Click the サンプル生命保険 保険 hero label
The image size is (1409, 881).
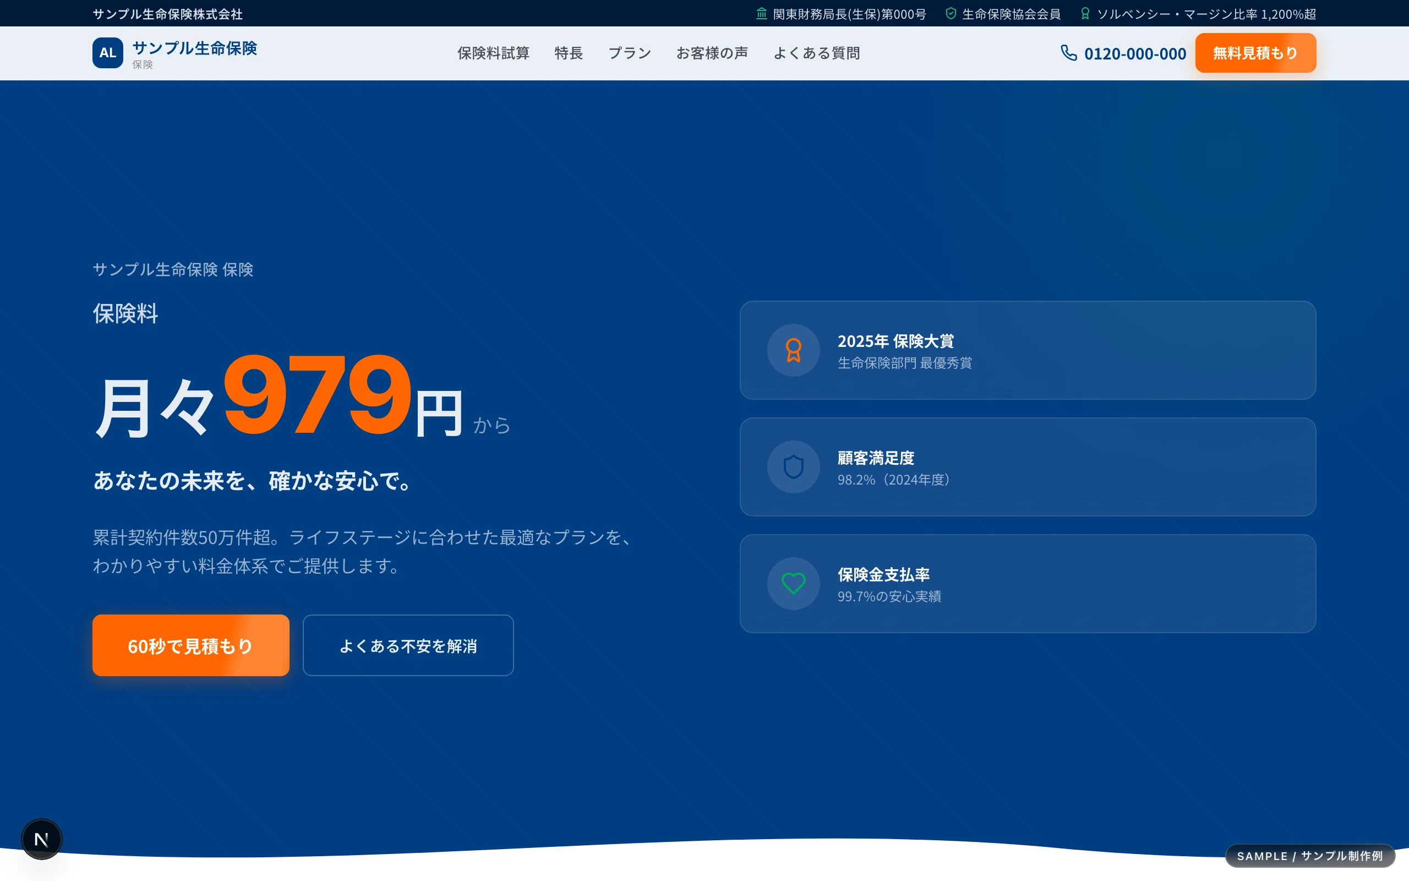[173, 269]
